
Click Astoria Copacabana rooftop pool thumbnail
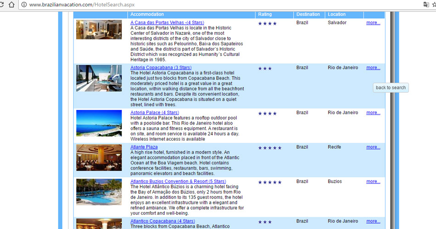pyautogui.click(x=99, y=78)
